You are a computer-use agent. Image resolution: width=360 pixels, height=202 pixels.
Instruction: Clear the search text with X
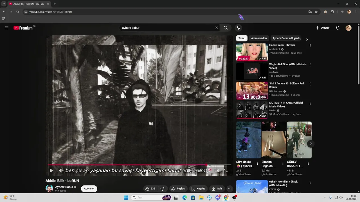[217, 28]
